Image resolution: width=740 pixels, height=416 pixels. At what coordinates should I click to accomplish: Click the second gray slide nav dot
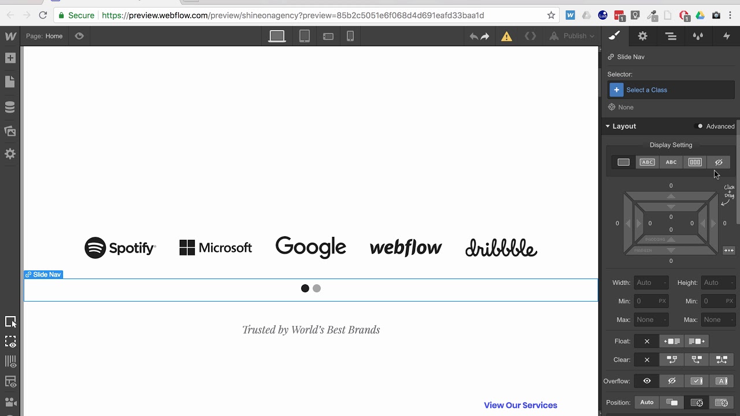pos(317,288)
